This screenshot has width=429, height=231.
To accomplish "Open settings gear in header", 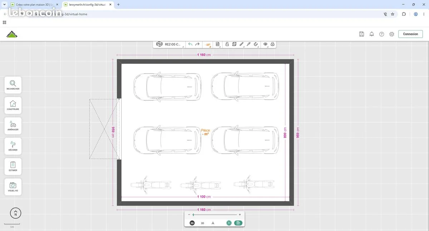I will 391,34.
